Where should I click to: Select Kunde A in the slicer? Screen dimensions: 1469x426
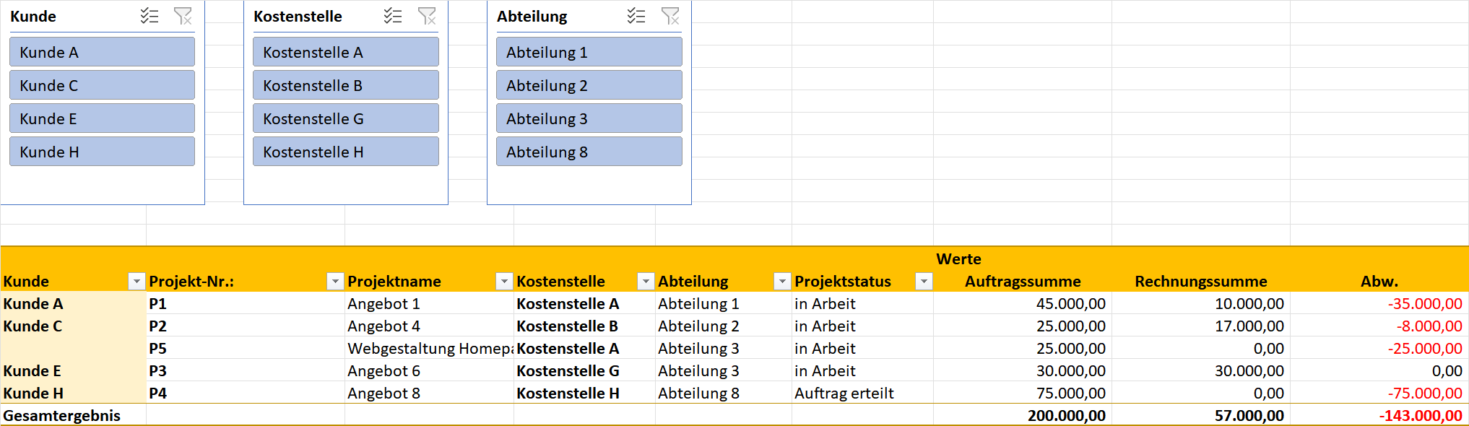(102, 52)
